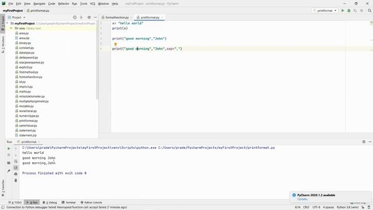Close the printformat.py editor tab
The image size is (373, 210).
click(x=162, y=17)
